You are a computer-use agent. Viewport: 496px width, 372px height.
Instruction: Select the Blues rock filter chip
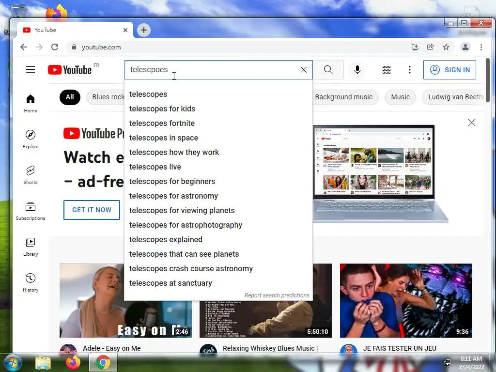click(x=106, y=97)
